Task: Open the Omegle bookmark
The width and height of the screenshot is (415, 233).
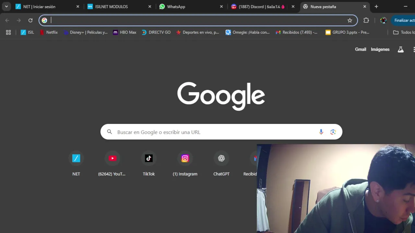Action: point(248,32)
